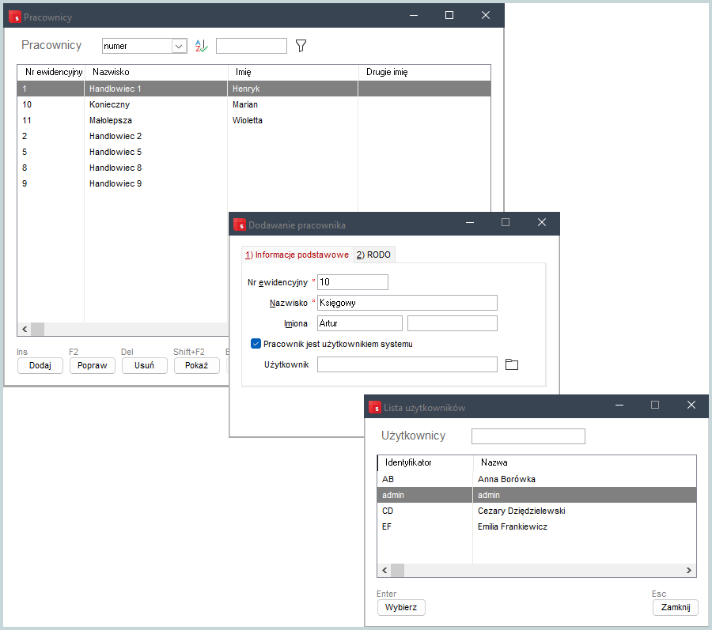
Task: Click the 'EF' identifier cell
Action: pos(425,526)
